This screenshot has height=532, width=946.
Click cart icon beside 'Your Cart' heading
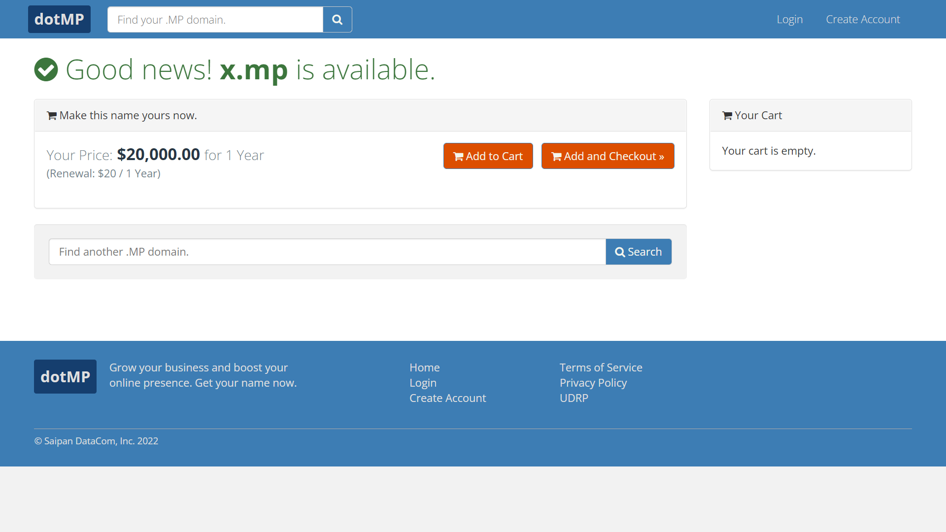click(727, 116)
